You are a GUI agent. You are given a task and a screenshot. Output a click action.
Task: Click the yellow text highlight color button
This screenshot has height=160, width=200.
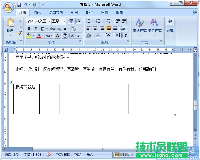click(29, 36)
